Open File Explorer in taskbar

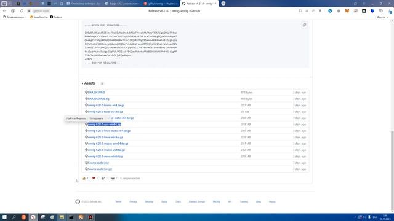tap(62, 217)
